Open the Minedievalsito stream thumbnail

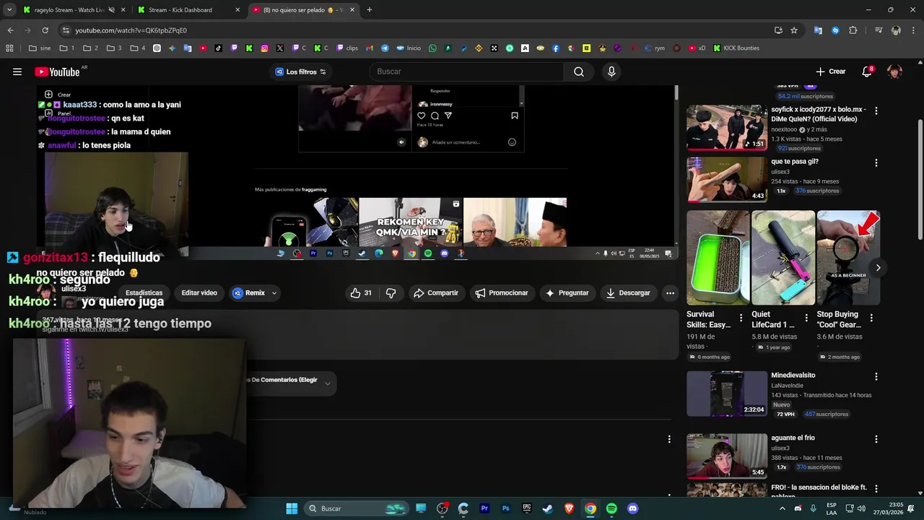tap(727, 394)
